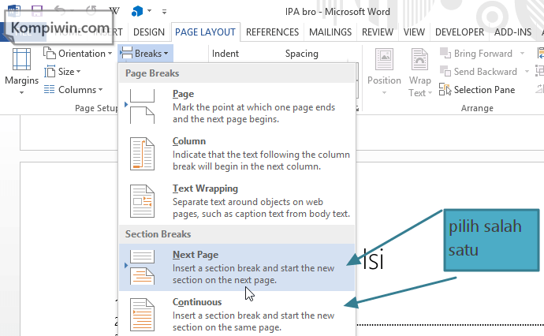This screenshot has height=336, width=544.
Task: Click the Next Page section icon
Action: (x=142, y=267)
